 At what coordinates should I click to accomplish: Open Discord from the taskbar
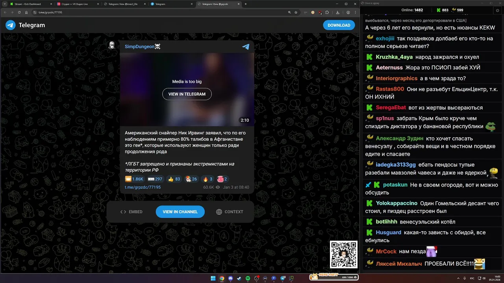click(x=230, y=278)
